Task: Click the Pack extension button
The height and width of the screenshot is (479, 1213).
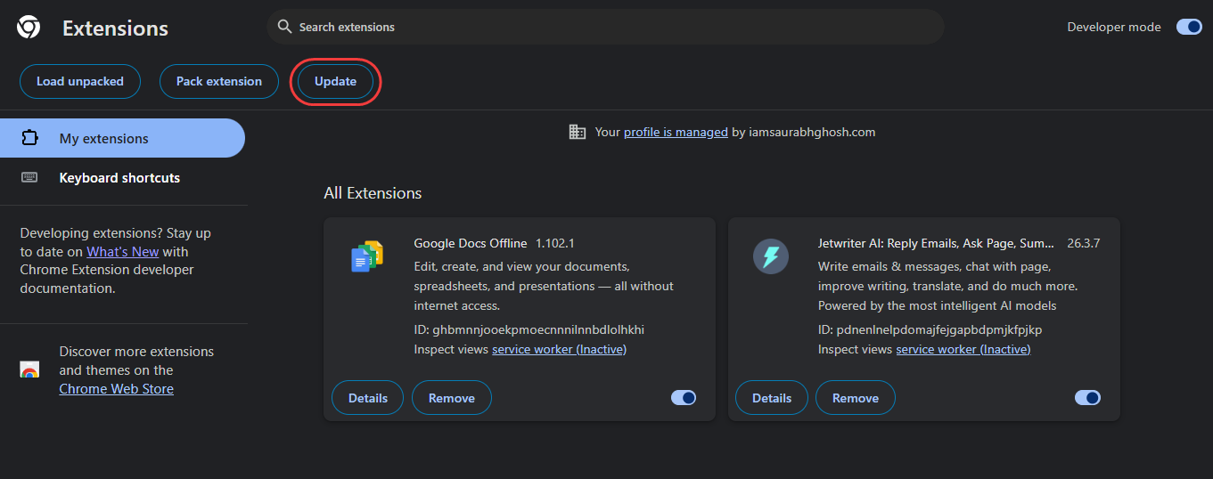Action: point(219,81)
